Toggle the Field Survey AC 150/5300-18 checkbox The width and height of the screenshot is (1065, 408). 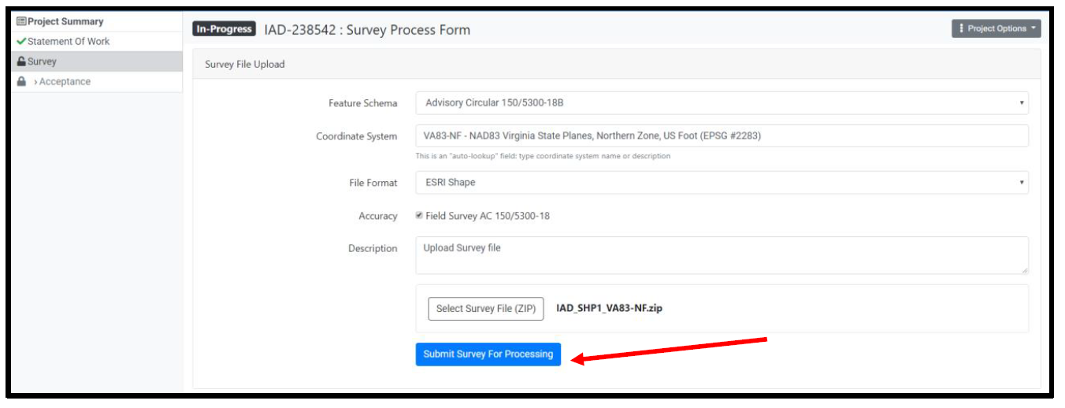419,216
